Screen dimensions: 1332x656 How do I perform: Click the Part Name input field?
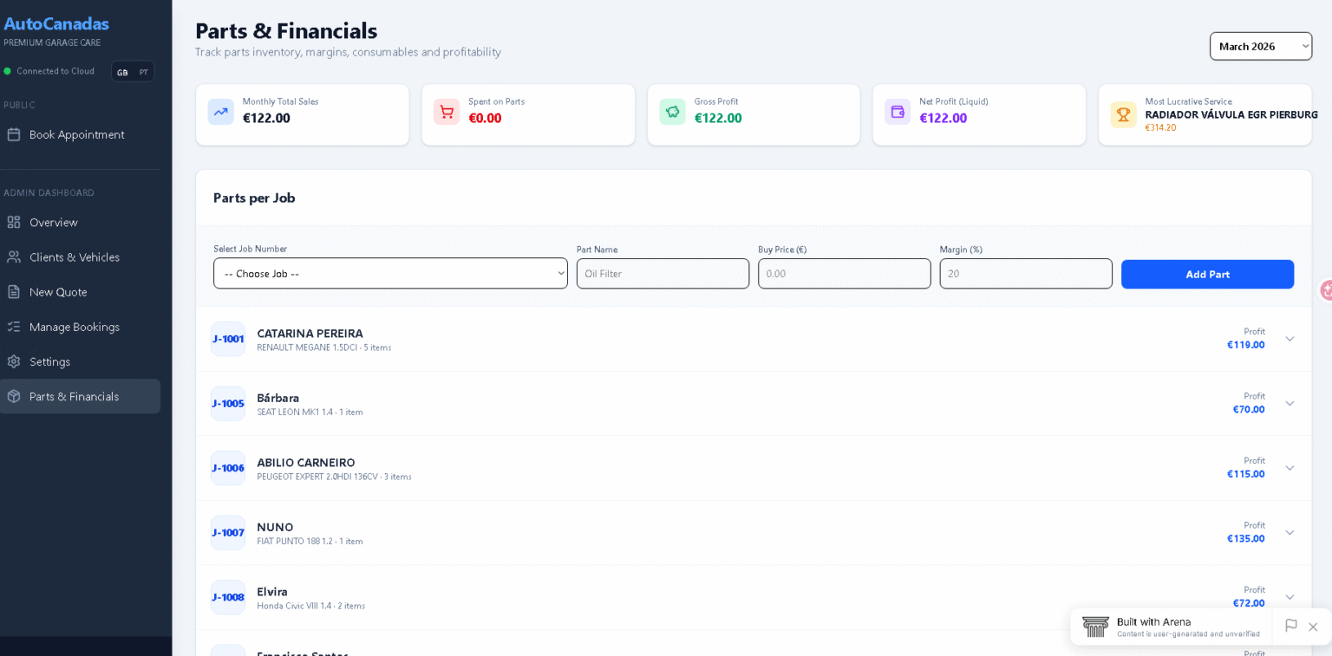point(663,274)
